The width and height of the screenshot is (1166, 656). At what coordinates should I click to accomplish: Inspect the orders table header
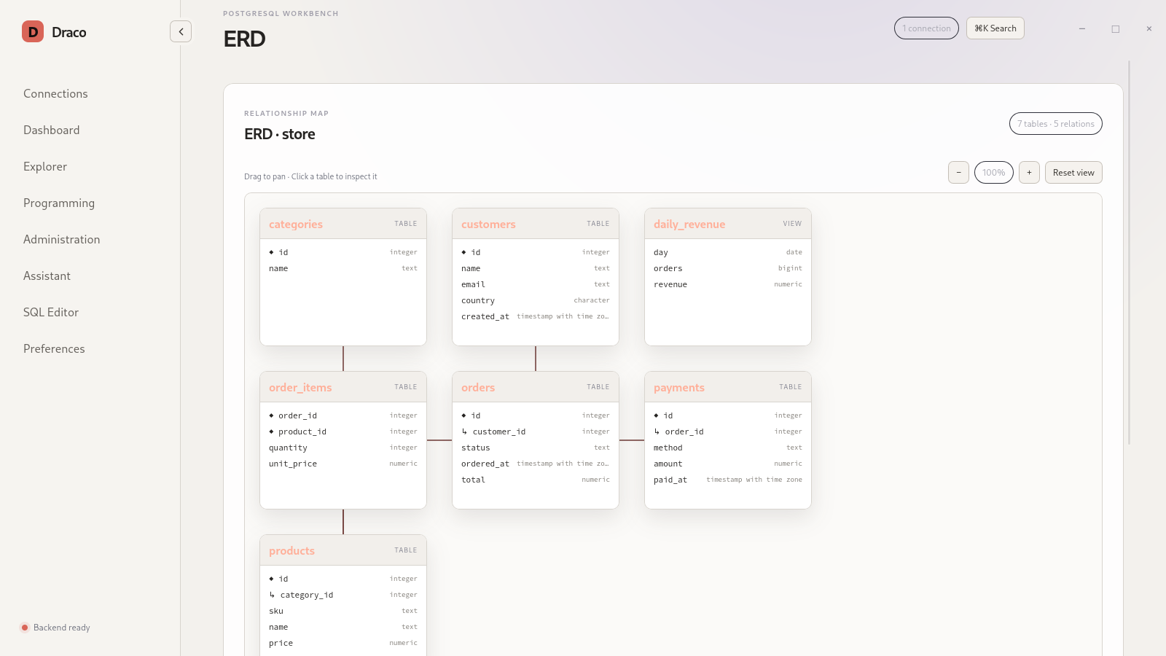coord(536,387)
